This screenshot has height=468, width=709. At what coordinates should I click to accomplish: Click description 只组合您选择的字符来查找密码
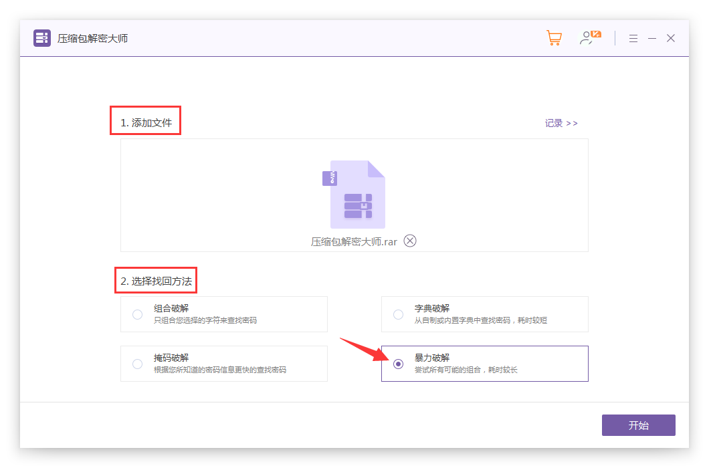pyautogui.click(x=205, y=320)
